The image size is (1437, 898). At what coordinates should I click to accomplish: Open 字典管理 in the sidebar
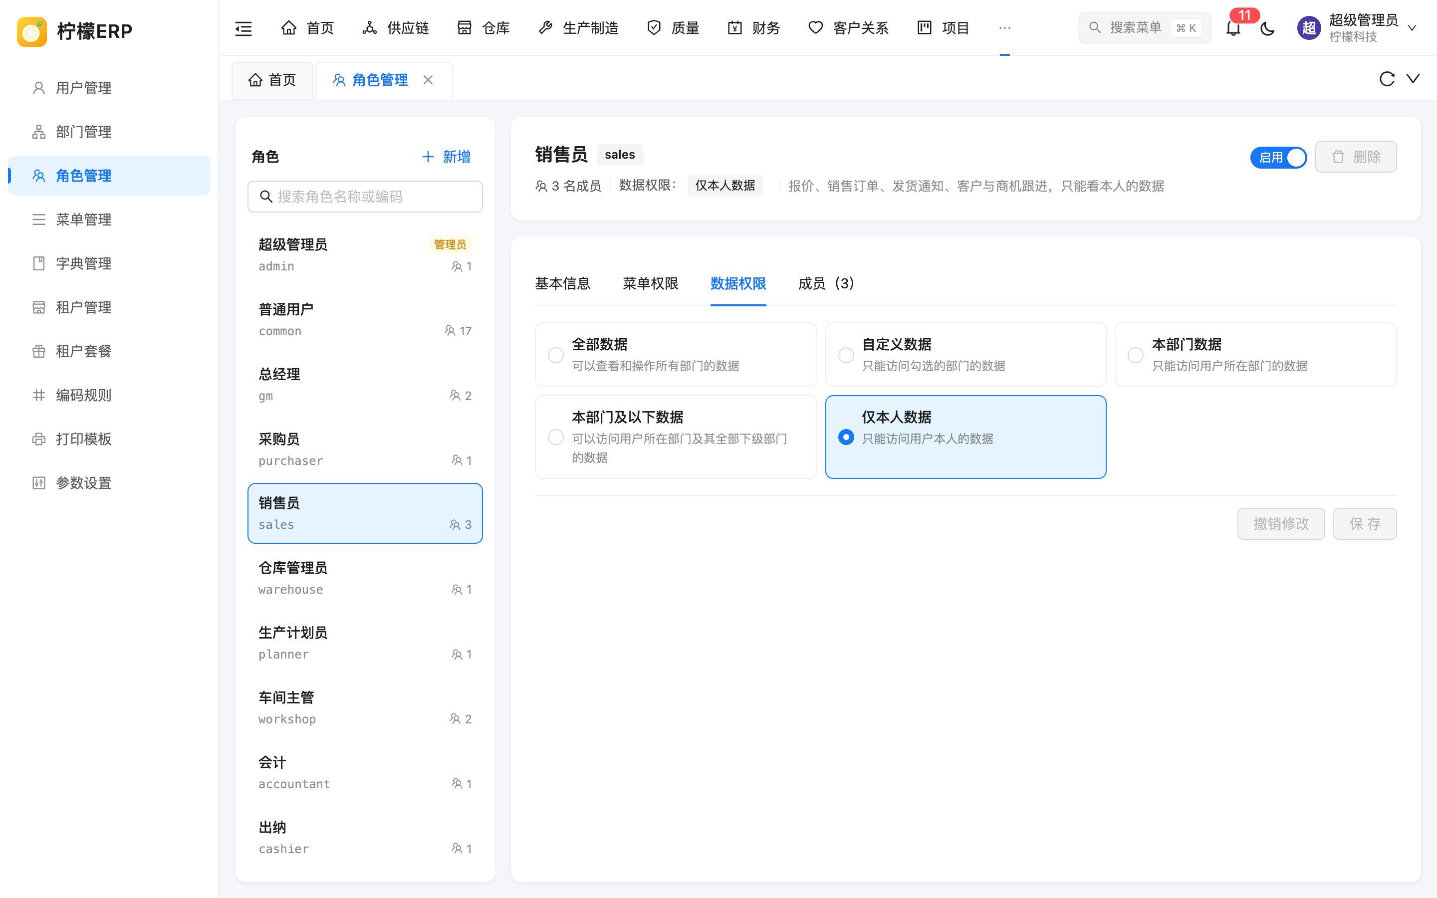[109, 264]
